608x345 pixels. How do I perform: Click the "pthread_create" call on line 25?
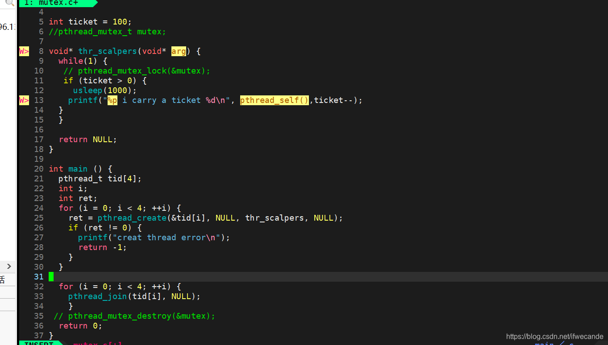pos(132,218)
